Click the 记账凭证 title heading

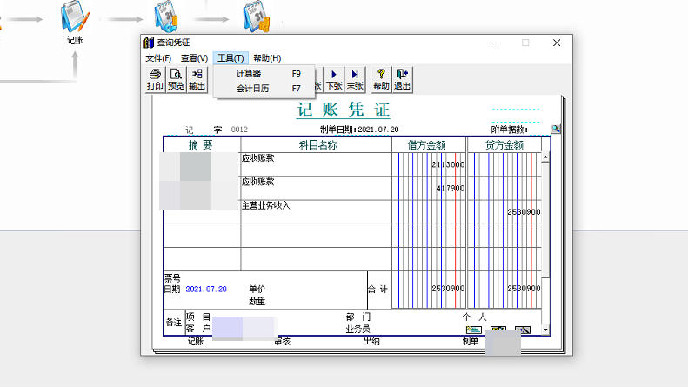343,110
